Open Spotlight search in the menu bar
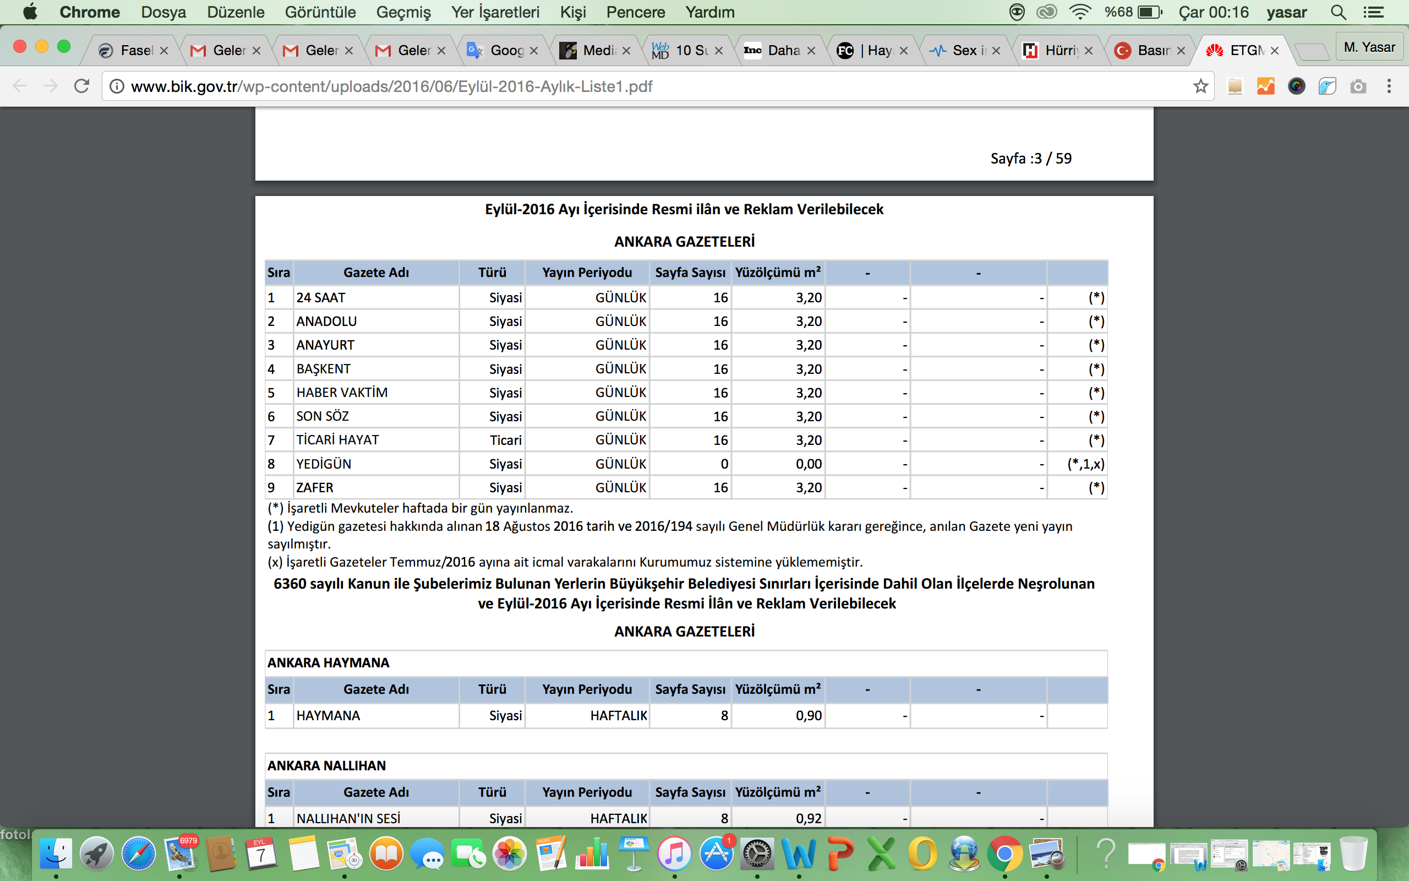Image resolution: width=1409 pixels, height=881 pixels. pos(1338,12)
